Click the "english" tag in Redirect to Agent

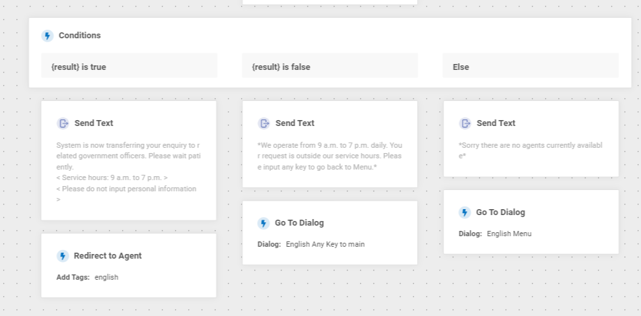(x=106, y=277)
